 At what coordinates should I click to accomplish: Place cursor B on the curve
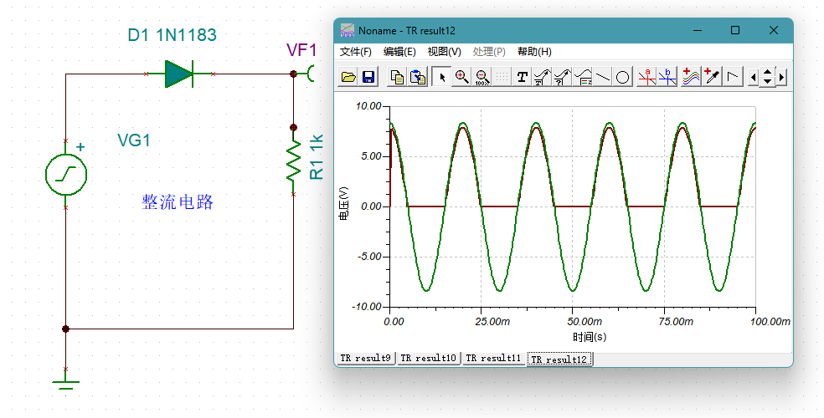pos(667,77)
